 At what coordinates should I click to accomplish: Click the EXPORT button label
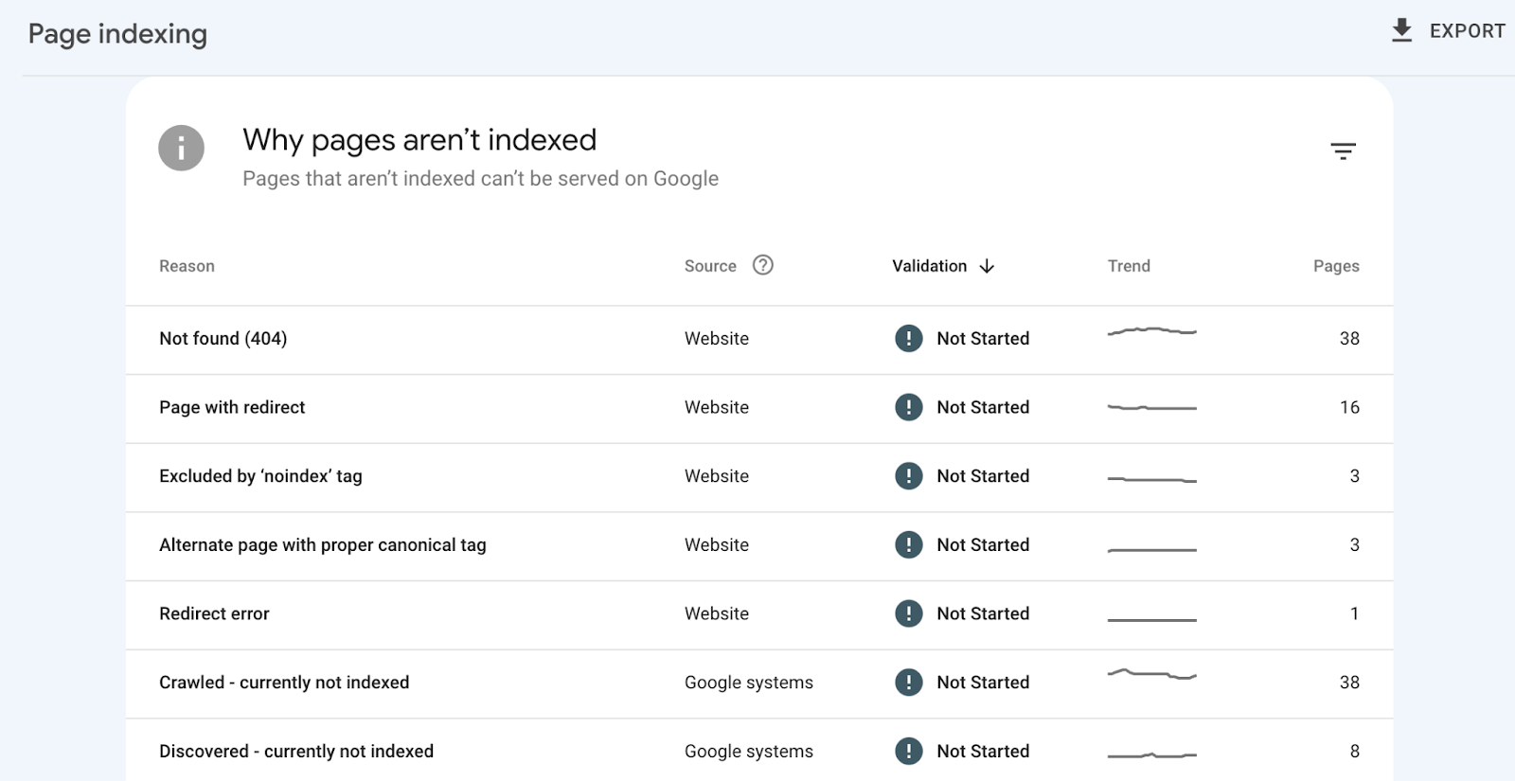(1467, 31)
